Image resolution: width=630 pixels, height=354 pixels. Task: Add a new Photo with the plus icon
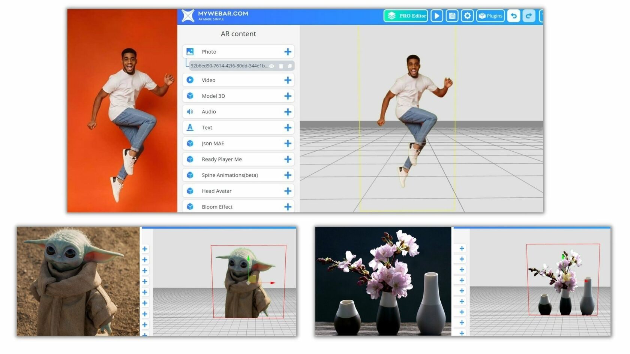click(x=288, y=52)
